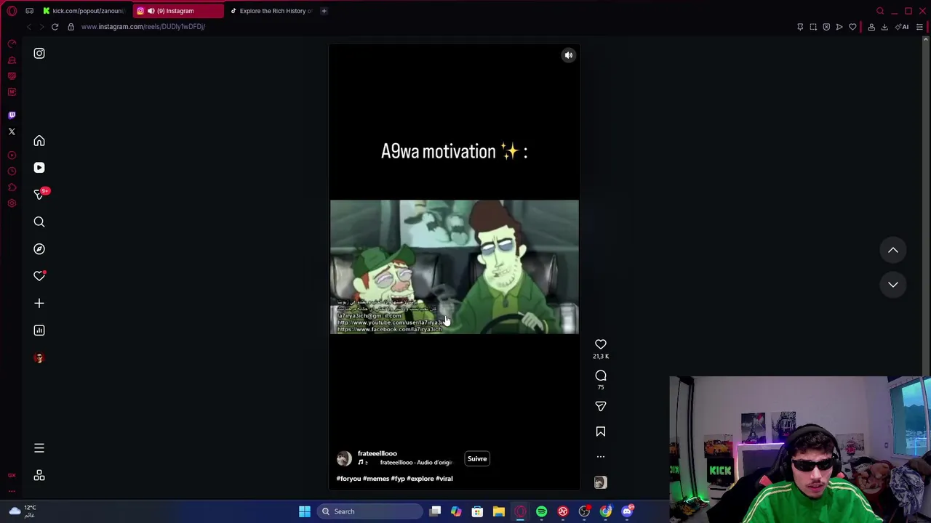Open the frateeelllooo profile name
931x523 pixels.
click(377, 453)
